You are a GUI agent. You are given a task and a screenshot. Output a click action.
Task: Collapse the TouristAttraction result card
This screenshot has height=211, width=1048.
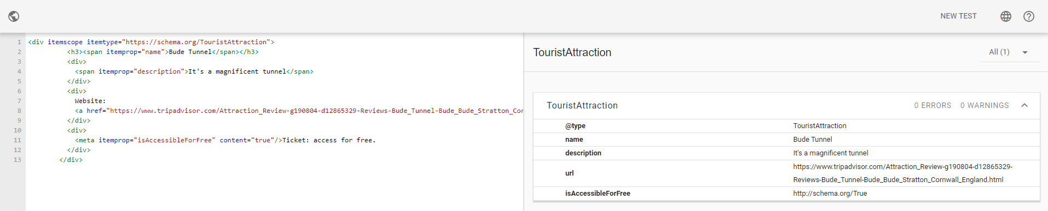click(x=1024, y=105)
